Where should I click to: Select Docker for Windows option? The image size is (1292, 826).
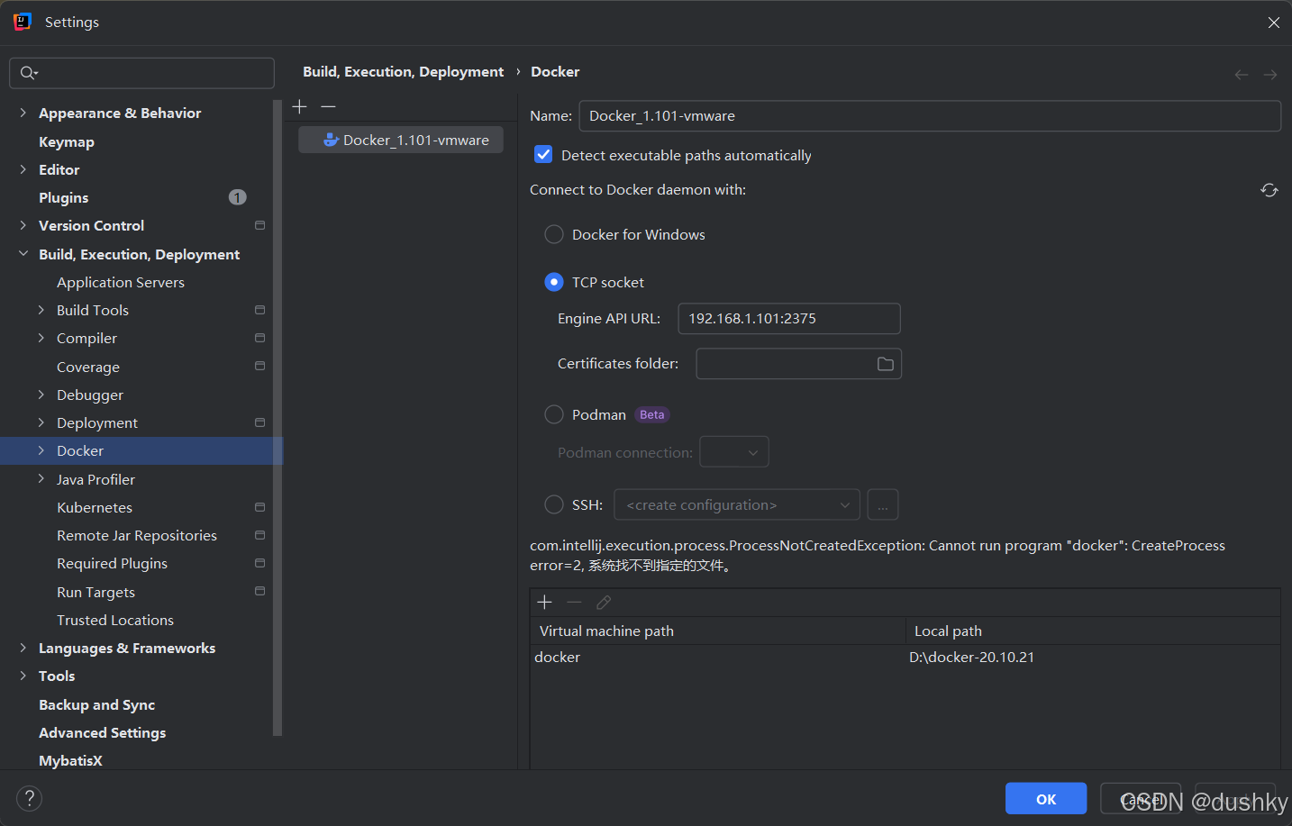[554, 234]
